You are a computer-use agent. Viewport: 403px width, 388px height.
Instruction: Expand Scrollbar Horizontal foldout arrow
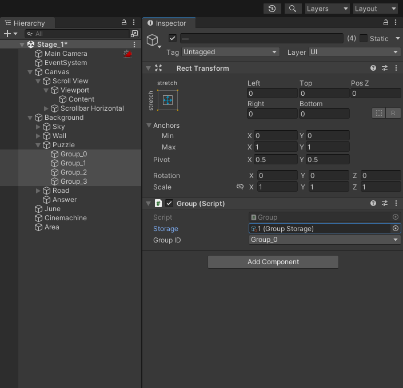46,108
